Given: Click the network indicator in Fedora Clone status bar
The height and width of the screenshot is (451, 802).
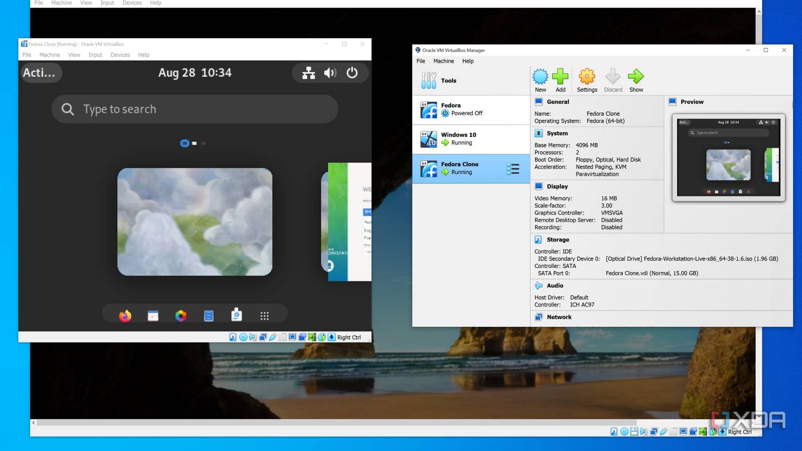Looking at the screenshot, I should coord(263,337).
